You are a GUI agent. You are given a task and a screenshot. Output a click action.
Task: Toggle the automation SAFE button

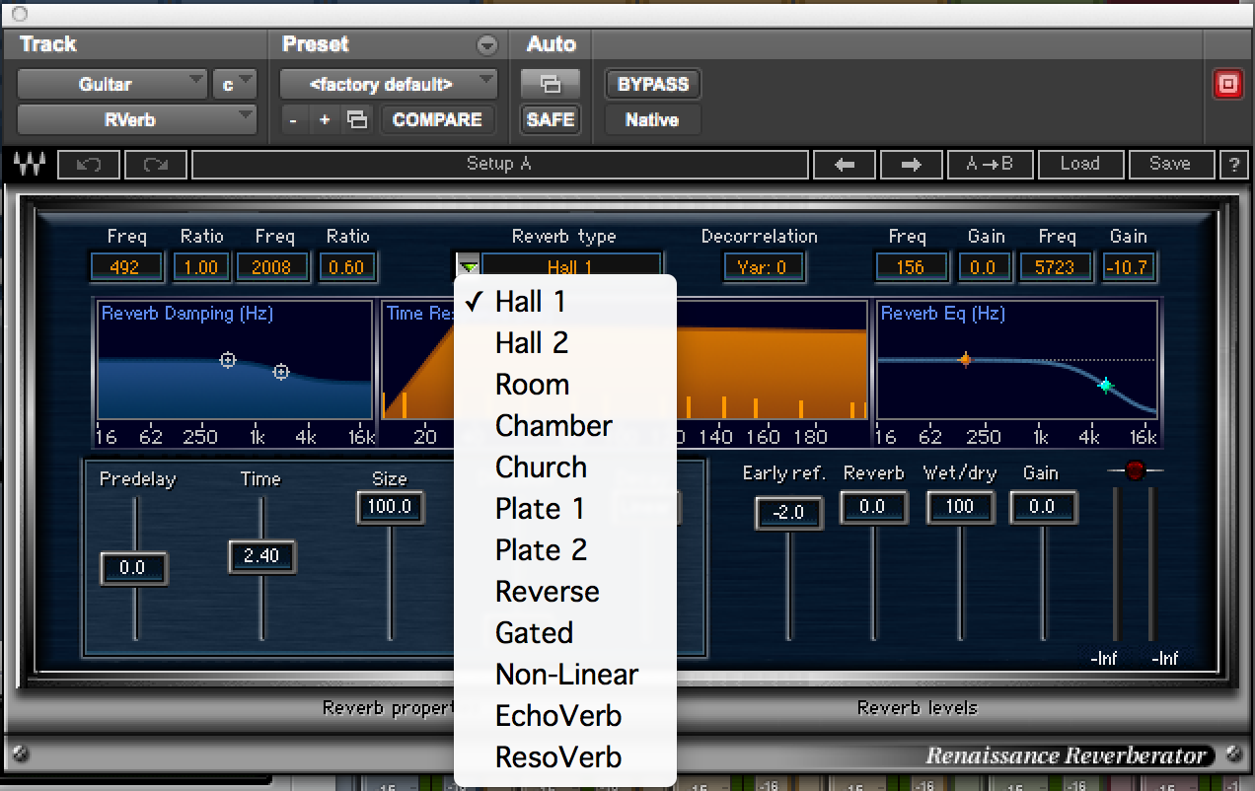tap(551, 120)
